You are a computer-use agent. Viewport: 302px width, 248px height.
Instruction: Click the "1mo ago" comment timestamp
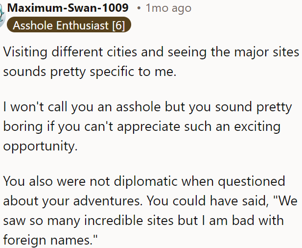[169, 8]
